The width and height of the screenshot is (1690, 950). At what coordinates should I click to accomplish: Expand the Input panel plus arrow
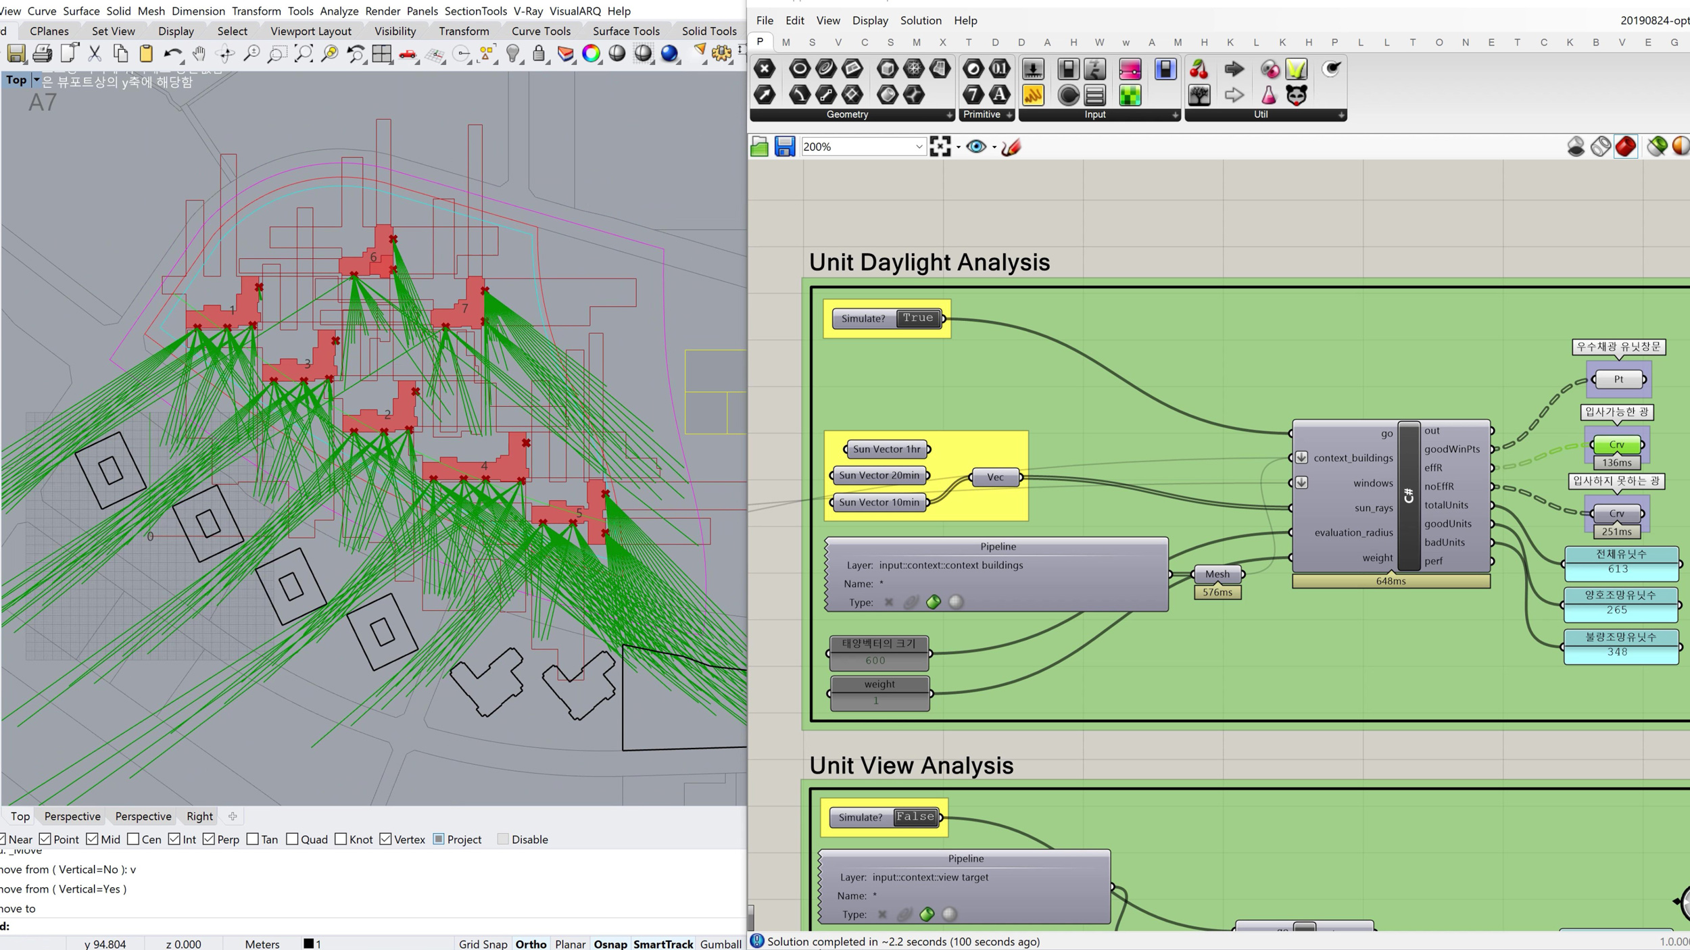point(1175,116)
